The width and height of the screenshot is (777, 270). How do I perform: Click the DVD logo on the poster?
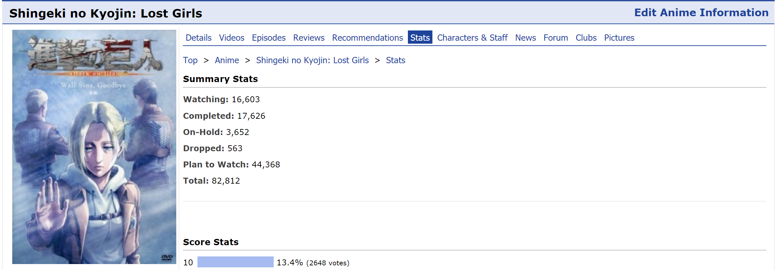pos(167,258)
